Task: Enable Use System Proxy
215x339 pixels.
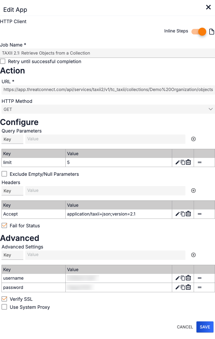Action: pyautogui.click(x=4, y=307)
